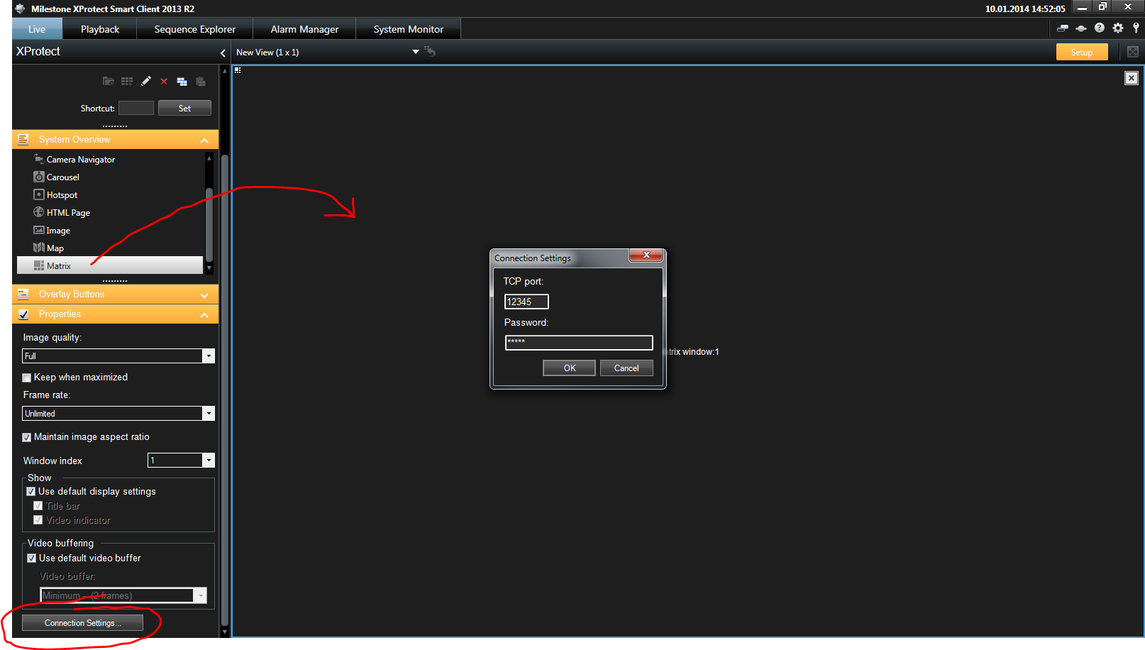Click the status indicator icon beside the help icon
The image size is (1145, 650).
(x=1081, y=28)
